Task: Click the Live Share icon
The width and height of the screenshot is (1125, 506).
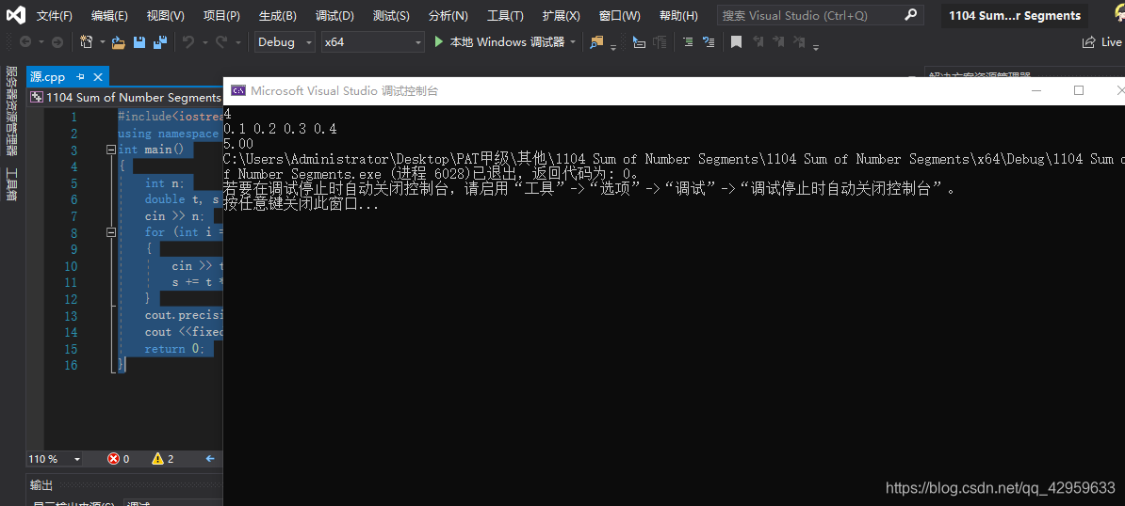Action: tap(1089, 42)
